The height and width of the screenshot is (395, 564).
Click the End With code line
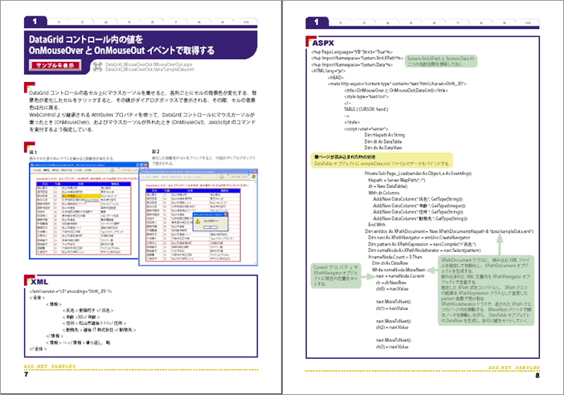tap(377, 224)
